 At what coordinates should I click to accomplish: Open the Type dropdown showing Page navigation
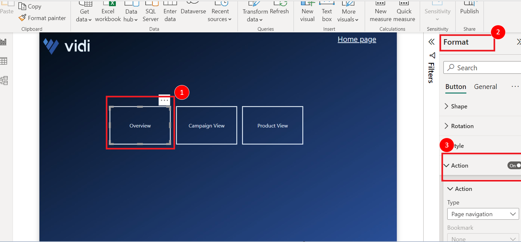click(483, 214)
